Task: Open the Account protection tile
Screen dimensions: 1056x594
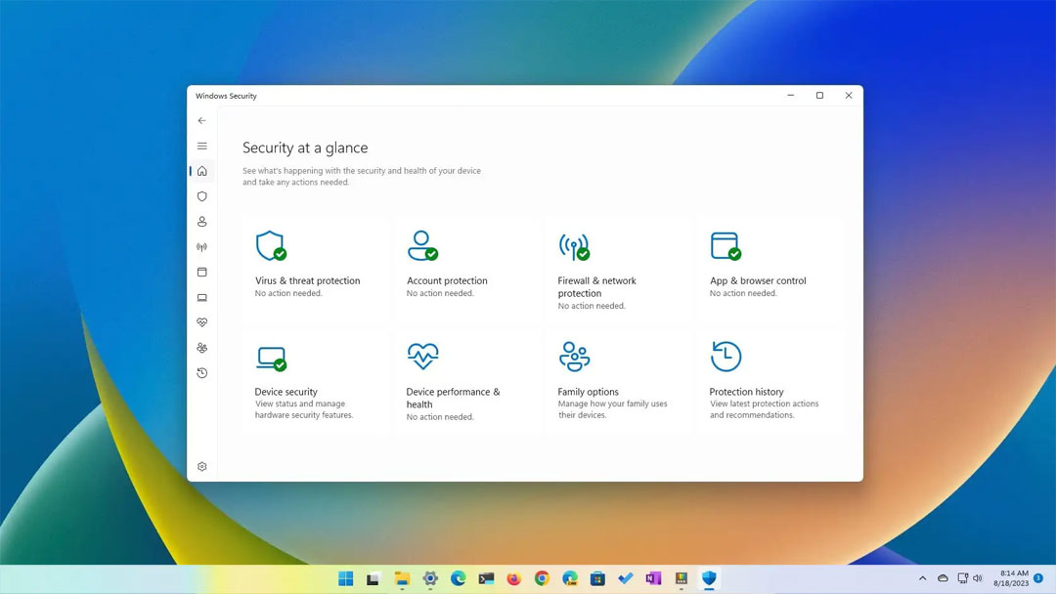Action: pyautogui.click(x=467, y=269)
